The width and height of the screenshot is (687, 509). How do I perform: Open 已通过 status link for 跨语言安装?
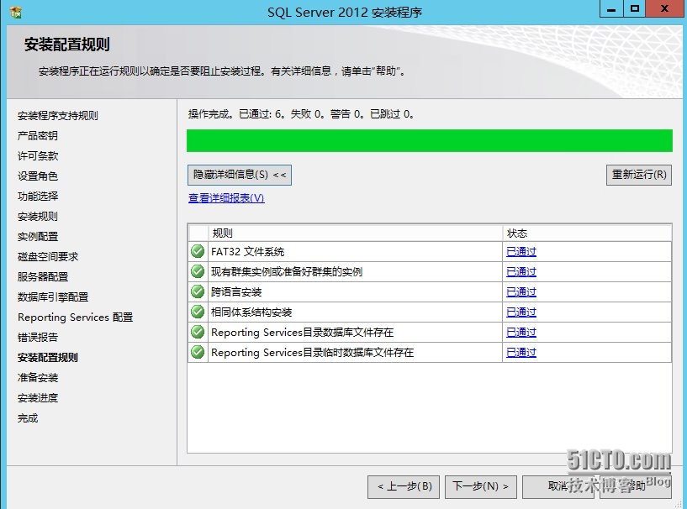[x=521, y=292]
